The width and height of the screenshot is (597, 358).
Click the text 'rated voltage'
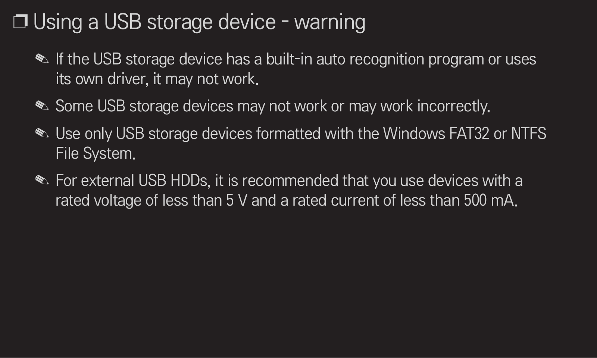coord(99,201)
